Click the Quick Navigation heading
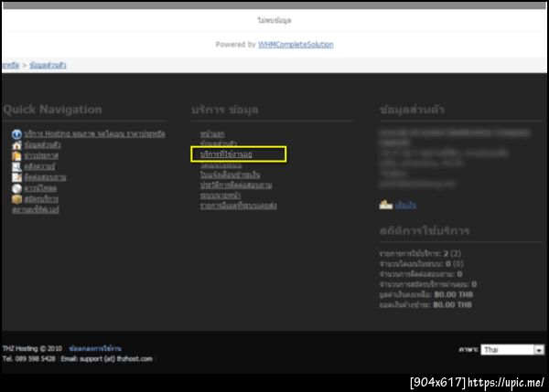This screenshot has height=392, width=549. [x=52, y=110]
